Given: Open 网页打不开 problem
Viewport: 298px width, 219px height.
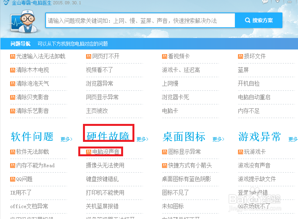Looking at the screenshot, I should pos(106,56).
